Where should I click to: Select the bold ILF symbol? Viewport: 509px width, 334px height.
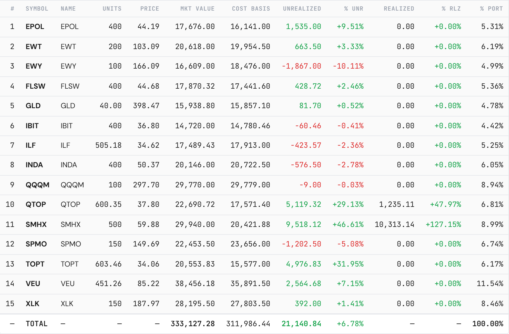click(31, 145)
